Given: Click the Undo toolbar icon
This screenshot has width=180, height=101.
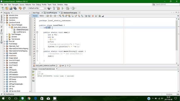Looking at the screenshot, I should pos(20,8).
